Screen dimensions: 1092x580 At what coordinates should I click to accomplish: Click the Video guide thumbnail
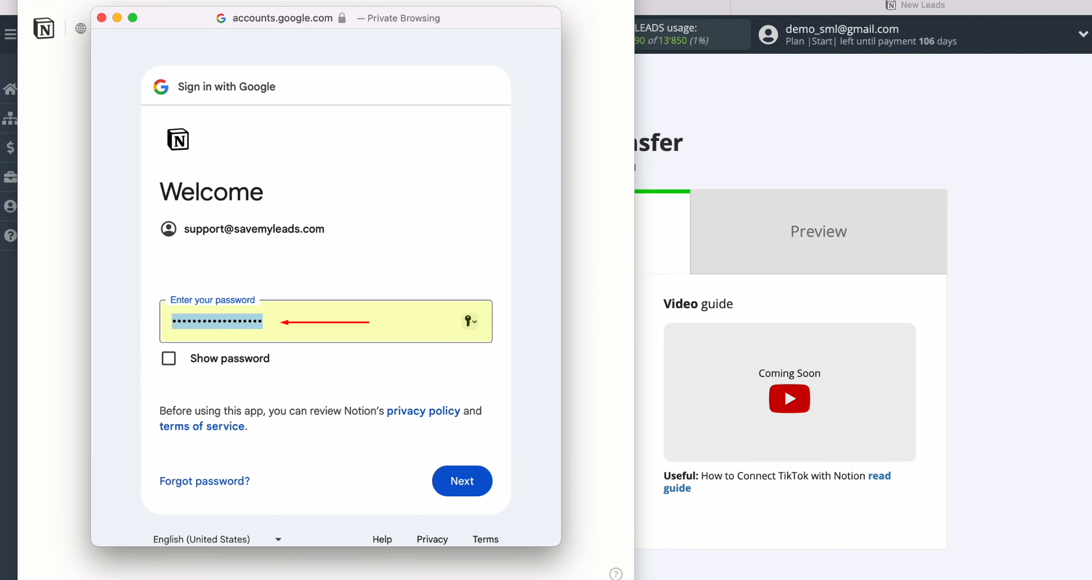click(x=790, y=392)
